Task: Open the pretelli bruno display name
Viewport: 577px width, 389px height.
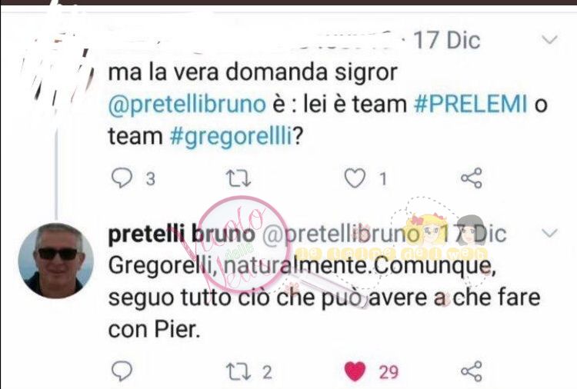Action: pos(182,234)
